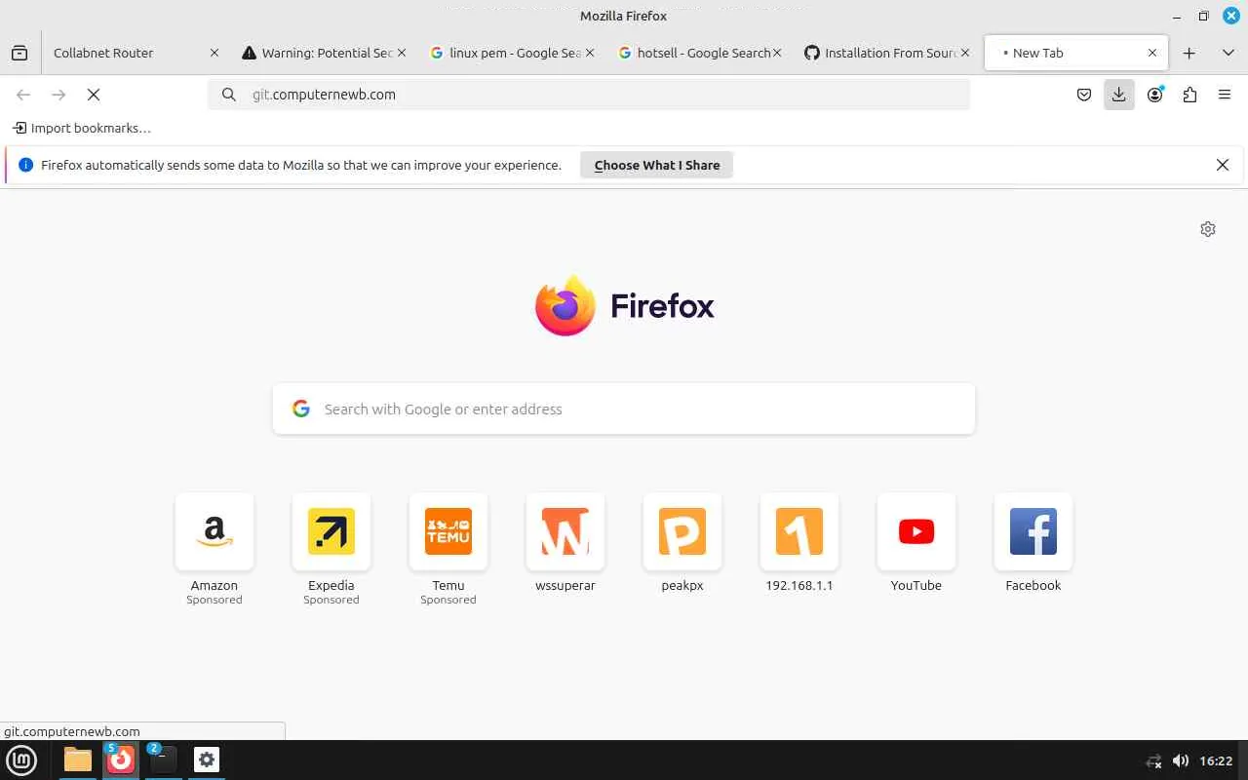The width and height of the screenshot is (1248, 780).
Task: Click Choose What I Share button
Action: (656, 165)
